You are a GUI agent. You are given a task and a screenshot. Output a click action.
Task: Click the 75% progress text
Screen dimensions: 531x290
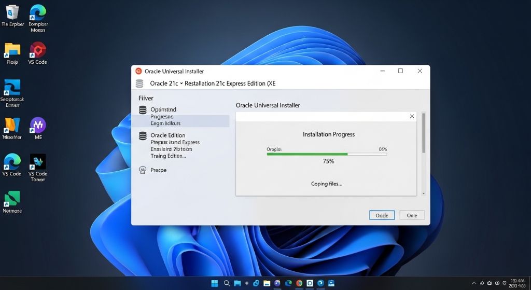[328, 161]
